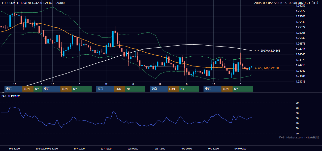The height and width of the screenshot is (151, 322).
Task: Click price axis label 1.25374
Action: coord(301,27)
